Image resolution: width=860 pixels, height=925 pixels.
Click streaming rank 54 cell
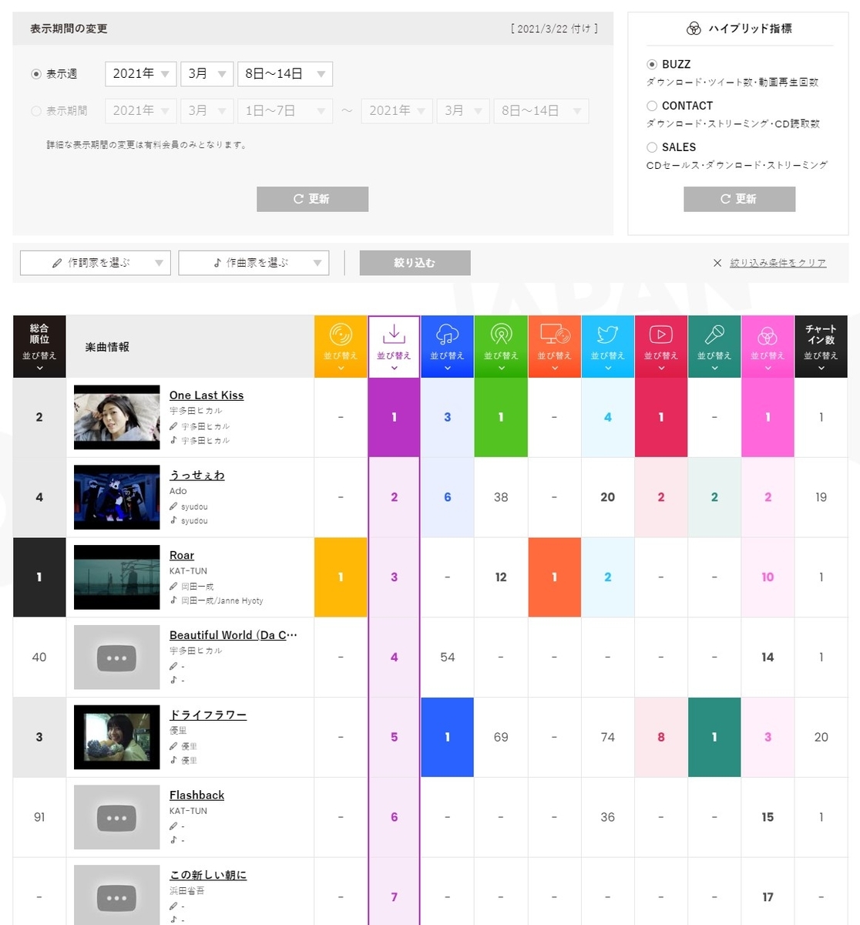tap(448, 658)
